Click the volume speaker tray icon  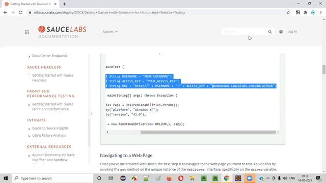(285, 178)
